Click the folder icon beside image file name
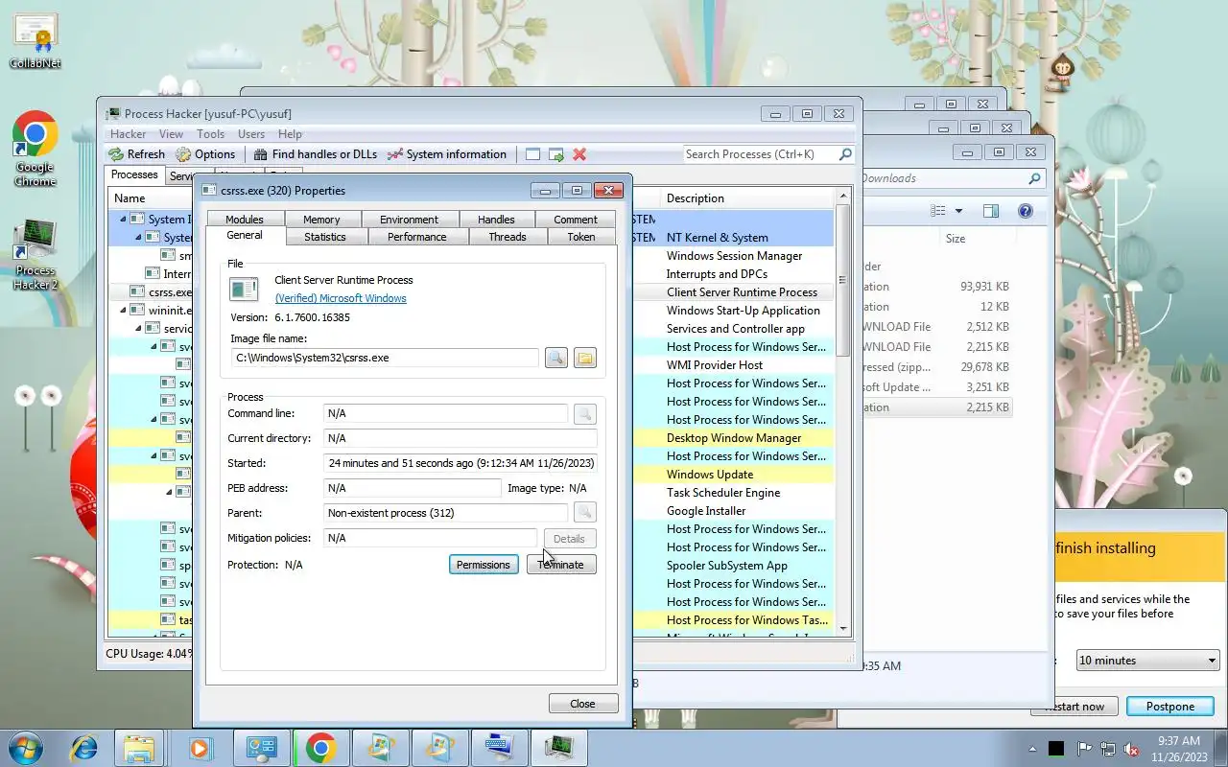This screenshot has height=767, width=1228. click(x=585, y=358)
